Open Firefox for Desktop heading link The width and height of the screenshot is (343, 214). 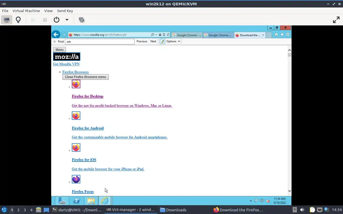click(x=87, y=96)
